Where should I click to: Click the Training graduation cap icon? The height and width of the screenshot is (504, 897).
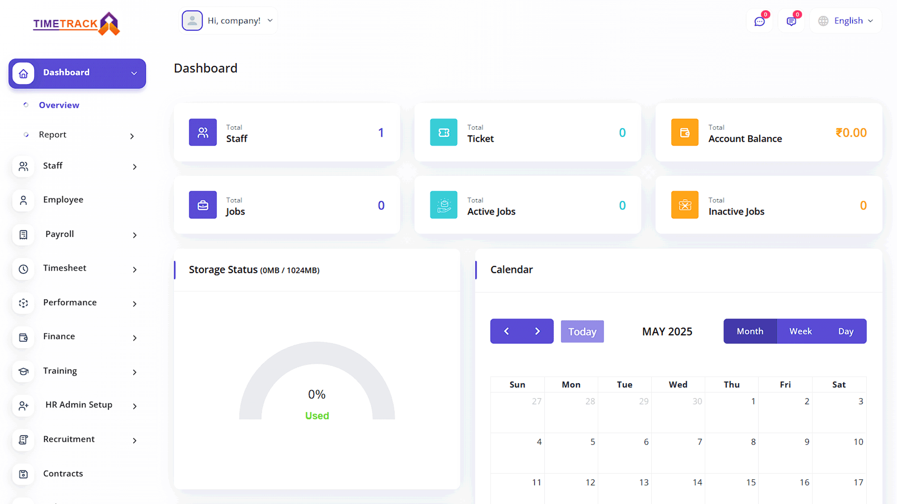(23, 371)
